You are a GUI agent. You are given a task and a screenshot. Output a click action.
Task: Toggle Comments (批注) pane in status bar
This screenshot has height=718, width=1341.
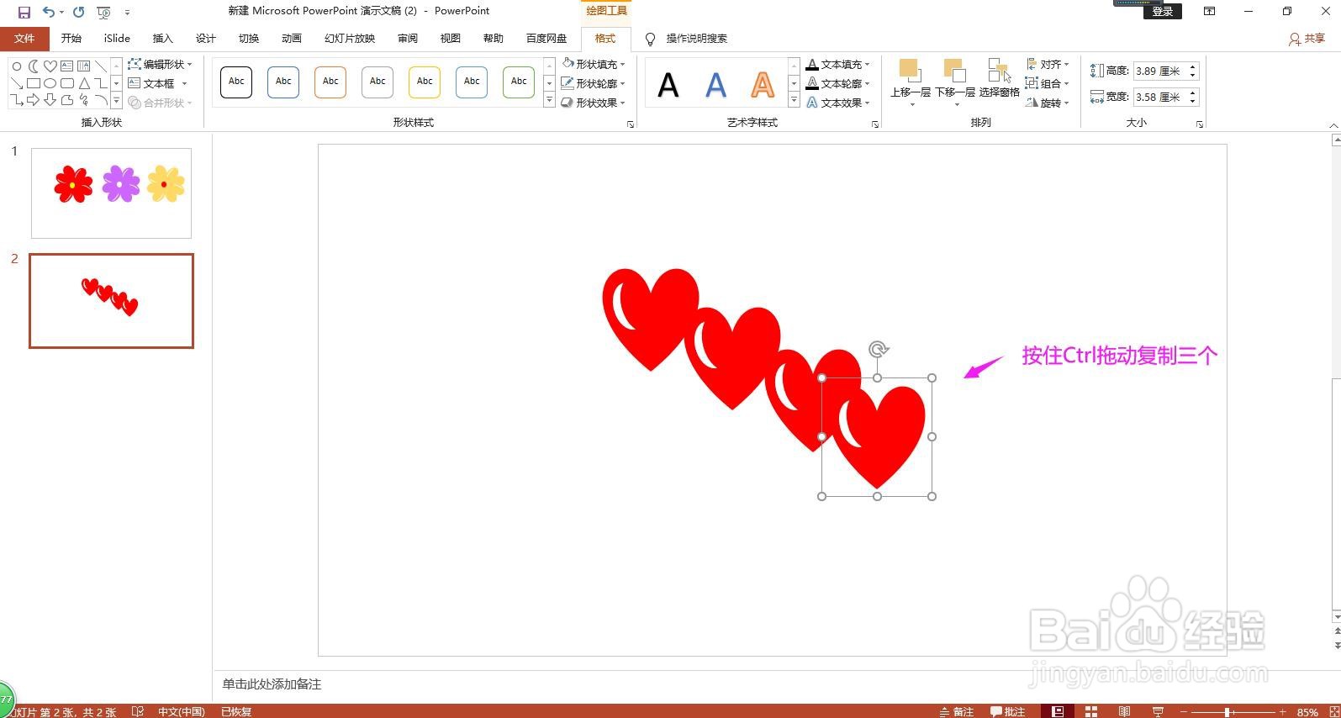(x=1008, y=711)
